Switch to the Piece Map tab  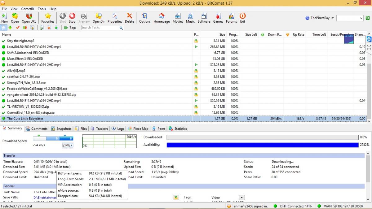pyautogui.click(x=138, y=128)
